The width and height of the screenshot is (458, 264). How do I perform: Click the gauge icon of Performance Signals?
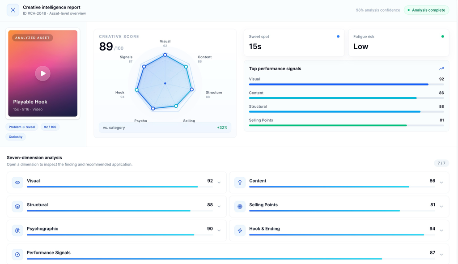pyautogui.click(x=17, y=254)
